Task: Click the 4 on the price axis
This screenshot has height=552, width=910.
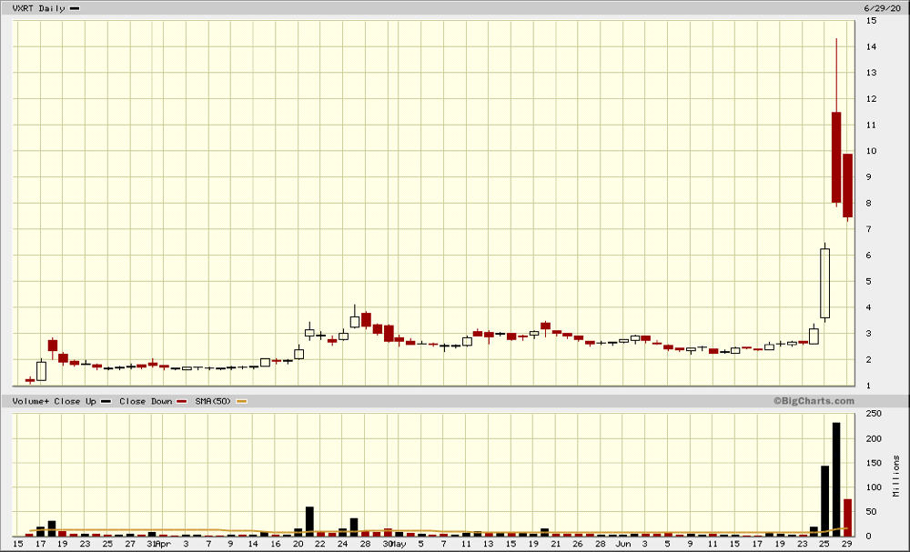Action: point(869,307)
